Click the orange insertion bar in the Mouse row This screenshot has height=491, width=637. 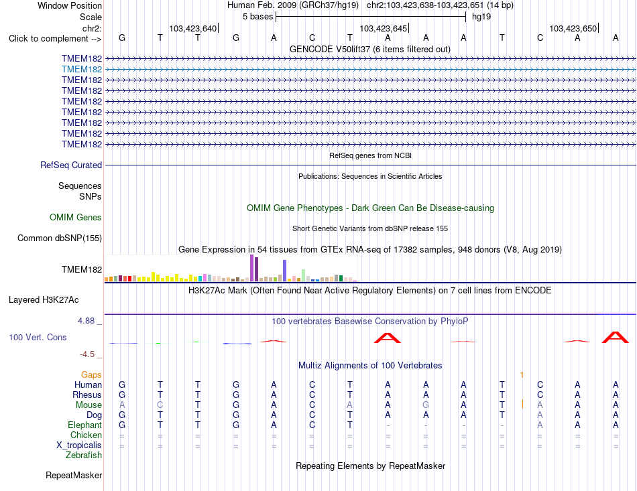click(x=522, y=404)
